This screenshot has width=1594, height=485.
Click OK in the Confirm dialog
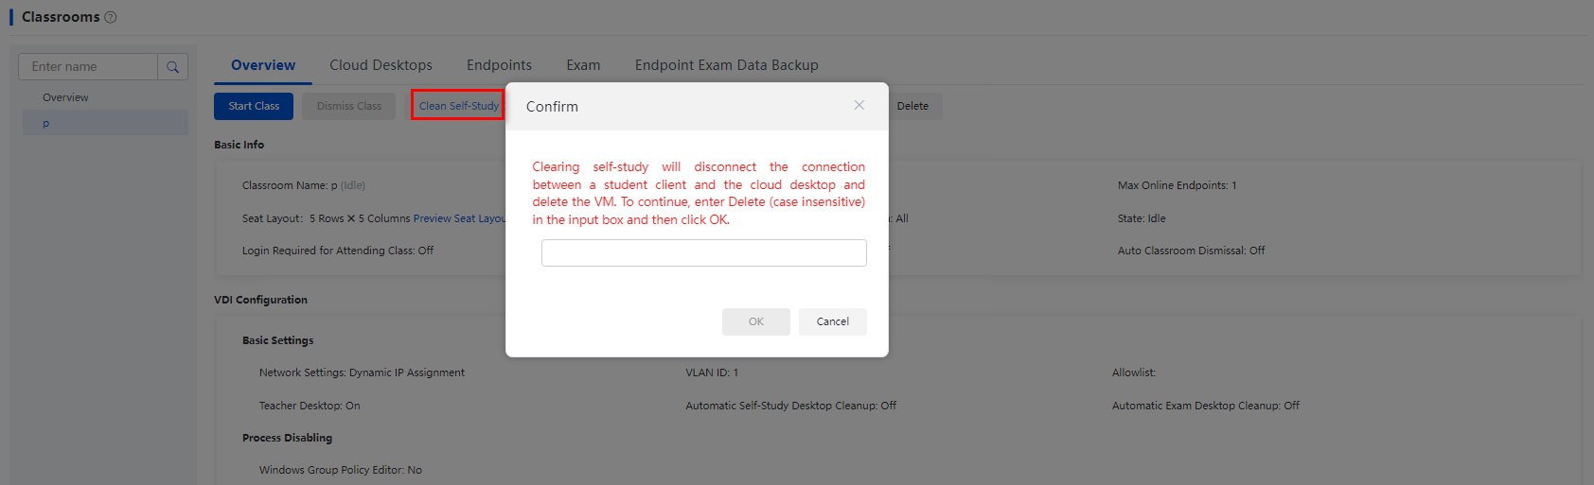point(756,321)
